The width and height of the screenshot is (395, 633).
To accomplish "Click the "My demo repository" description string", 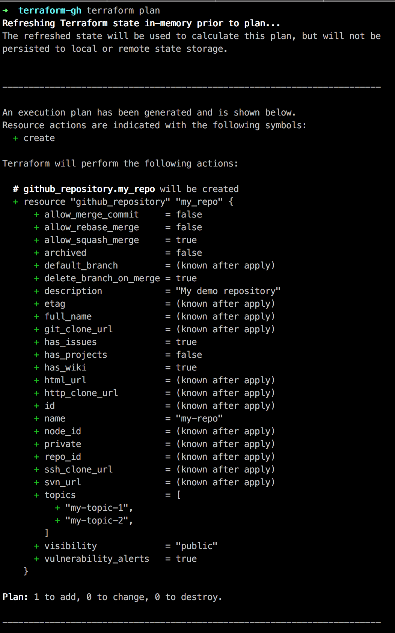I will [228, 291].
